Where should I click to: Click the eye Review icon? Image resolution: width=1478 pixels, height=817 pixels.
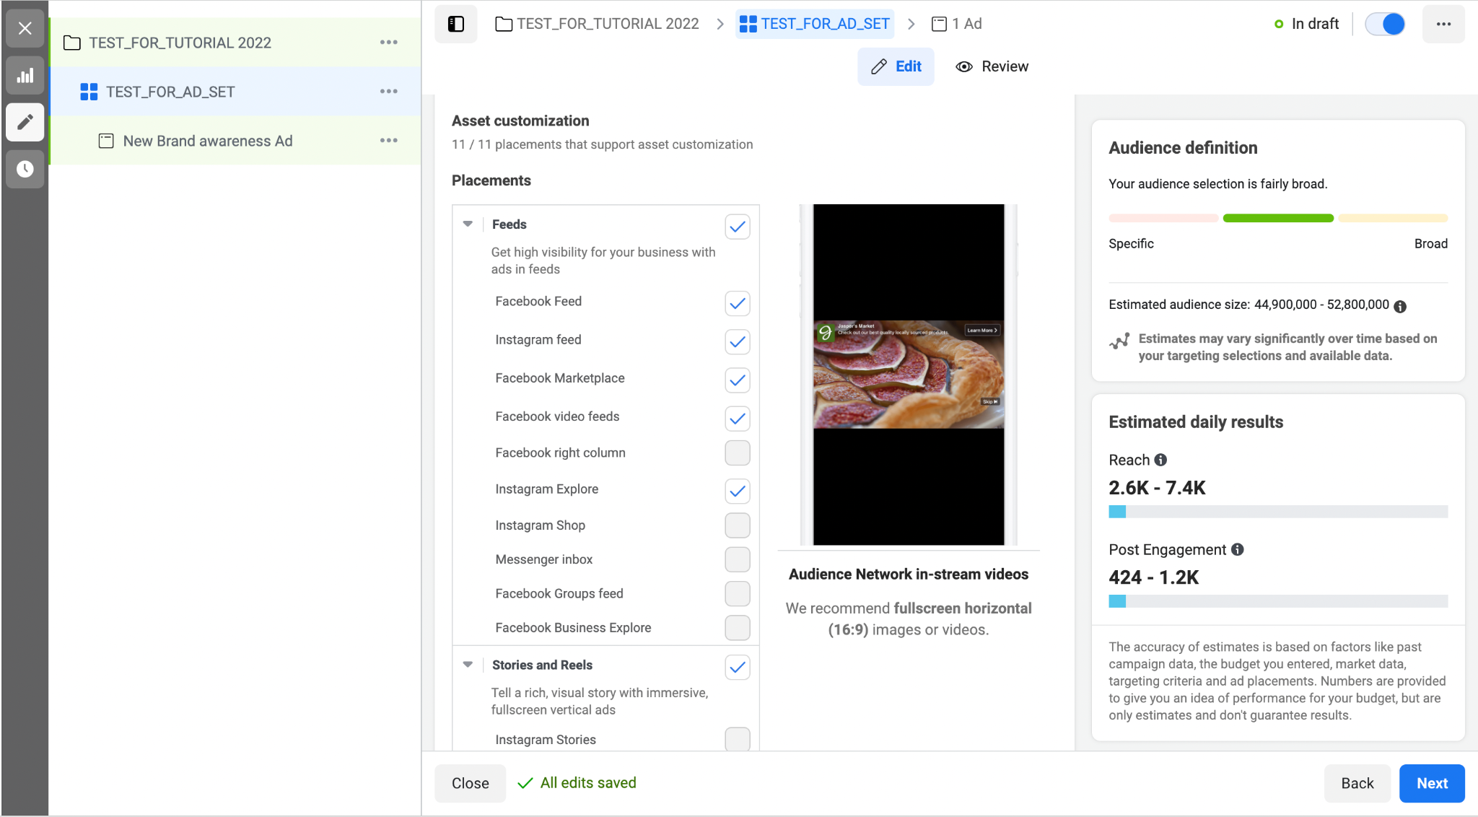(963, 66)
